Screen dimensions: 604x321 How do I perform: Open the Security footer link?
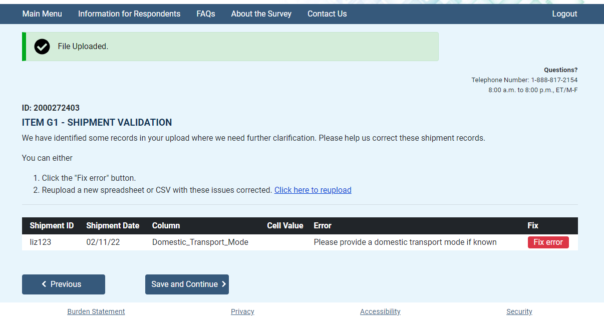[519, 311]
